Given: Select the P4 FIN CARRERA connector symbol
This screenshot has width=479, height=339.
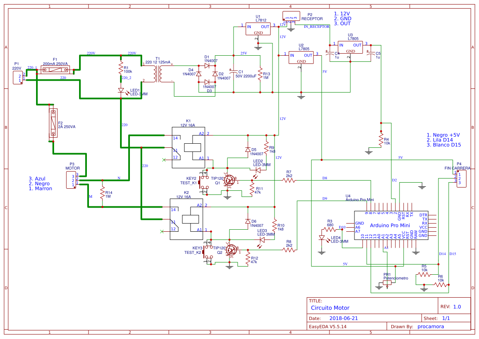Looking at the screenshot, I should [x=461, y=179].
